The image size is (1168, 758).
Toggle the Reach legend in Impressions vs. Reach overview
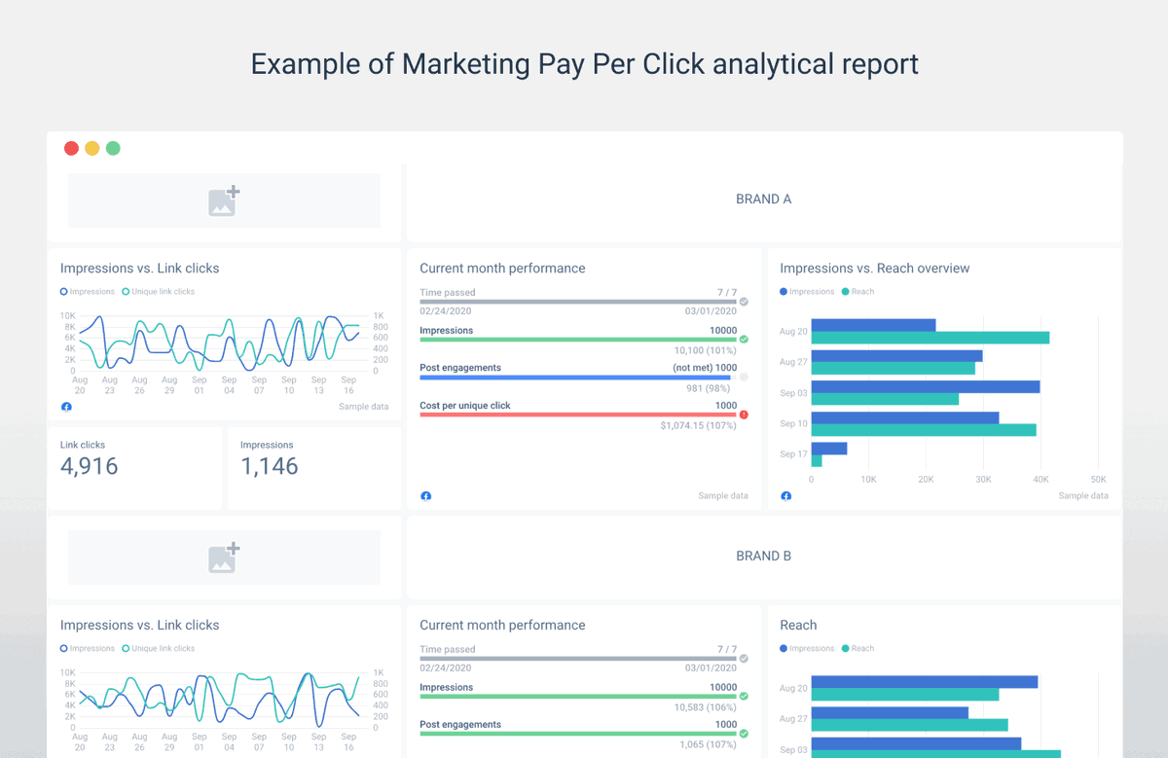[x=858, y=291]
